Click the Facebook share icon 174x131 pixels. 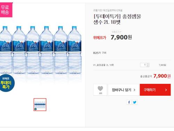pyautogui.click(x=129, y=102)
